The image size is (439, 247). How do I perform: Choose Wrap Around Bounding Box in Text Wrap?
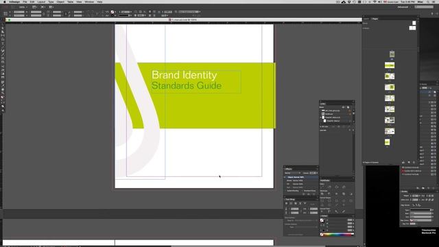point(291,203)
